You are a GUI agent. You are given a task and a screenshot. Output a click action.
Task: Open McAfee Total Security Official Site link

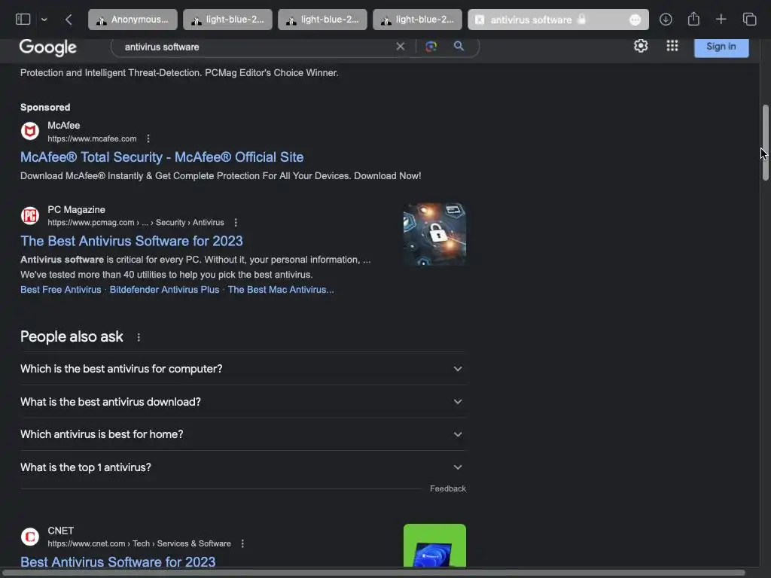(162, 157)
